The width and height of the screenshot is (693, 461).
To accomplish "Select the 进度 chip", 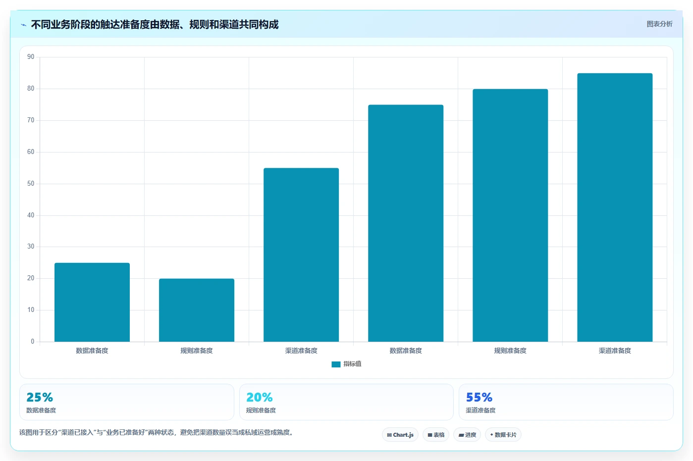I will (467, 435).
